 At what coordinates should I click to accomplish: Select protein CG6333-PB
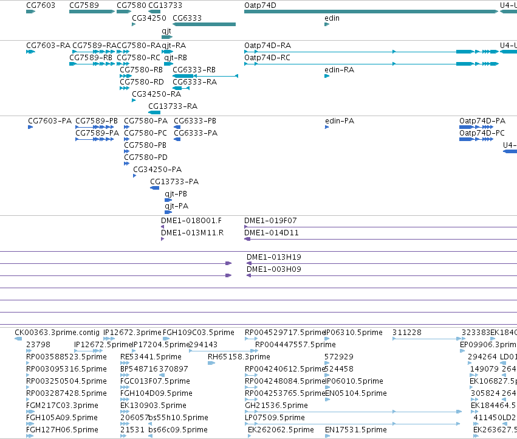(195, 121)
